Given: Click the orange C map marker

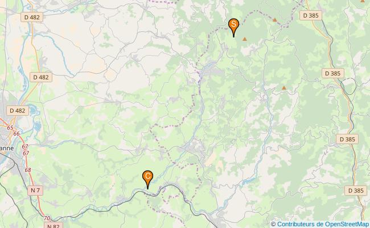Looking at the screenshot, I should point(148,180).
